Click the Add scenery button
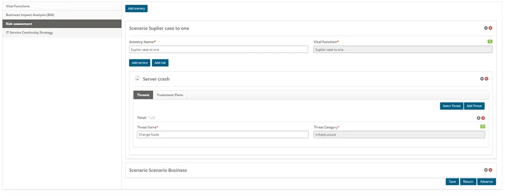The image size is (505, 196). click(x=136, y=9)
